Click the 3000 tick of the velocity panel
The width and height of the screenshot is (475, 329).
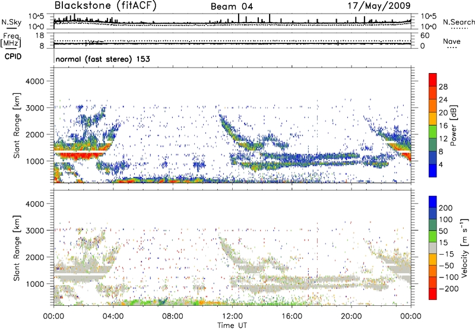(x=34, y=230)
